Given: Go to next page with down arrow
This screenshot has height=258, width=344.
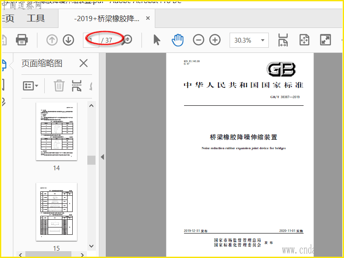Looking at the screenshot, I should click(68, 40).
